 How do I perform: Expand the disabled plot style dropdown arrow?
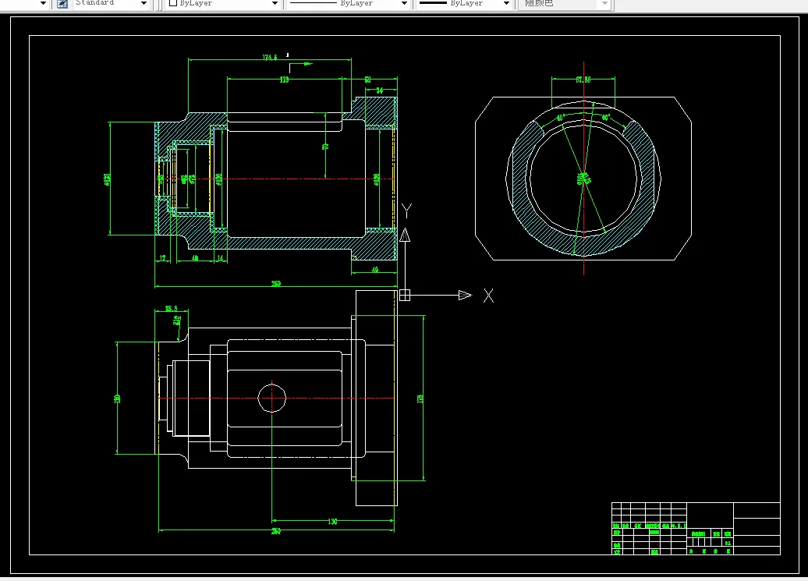(605, 4)
